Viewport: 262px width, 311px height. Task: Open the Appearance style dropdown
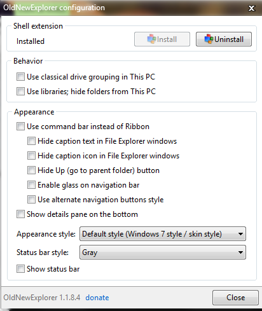[163, 234]
